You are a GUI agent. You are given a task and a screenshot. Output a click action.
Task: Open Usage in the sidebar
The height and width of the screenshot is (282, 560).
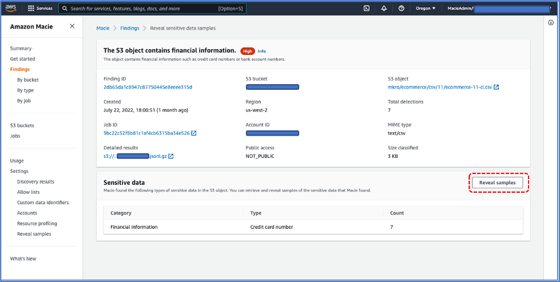pyautogui.click(x=17, y=161)
